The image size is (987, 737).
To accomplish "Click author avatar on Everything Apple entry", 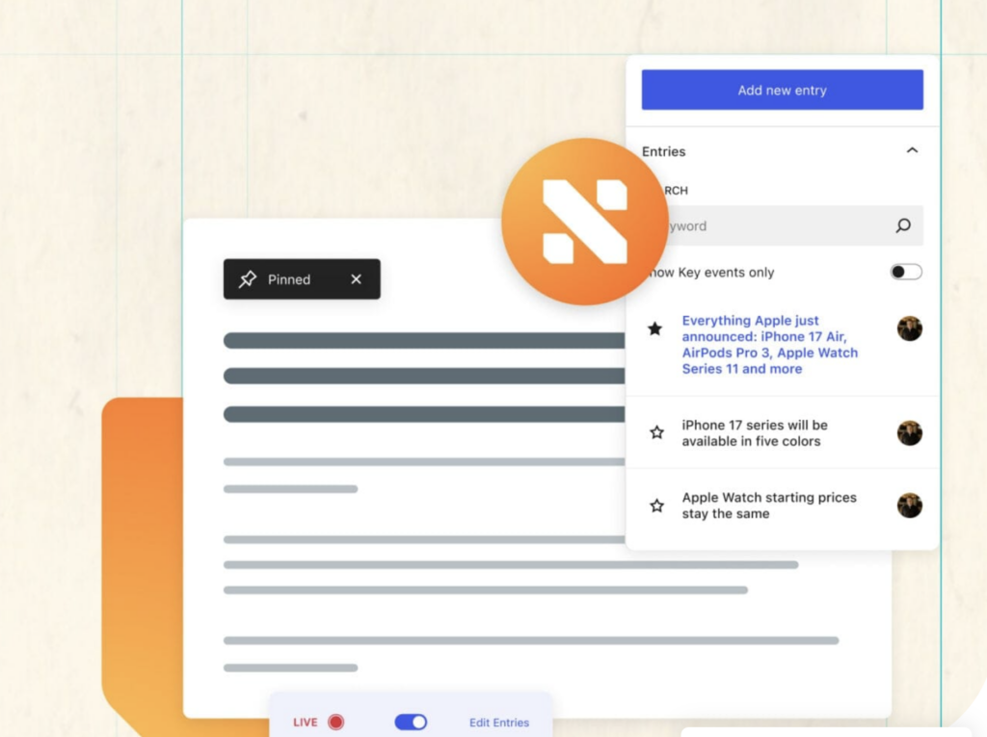I will pyautogui.click(x=910, y=329).
